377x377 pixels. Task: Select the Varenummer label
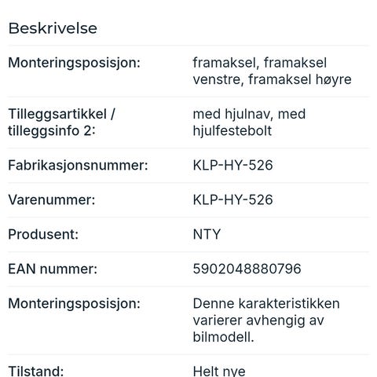52,200
